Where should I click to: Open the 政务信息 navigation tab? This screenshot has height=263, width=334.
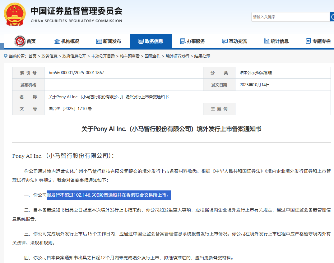point(151,41)
